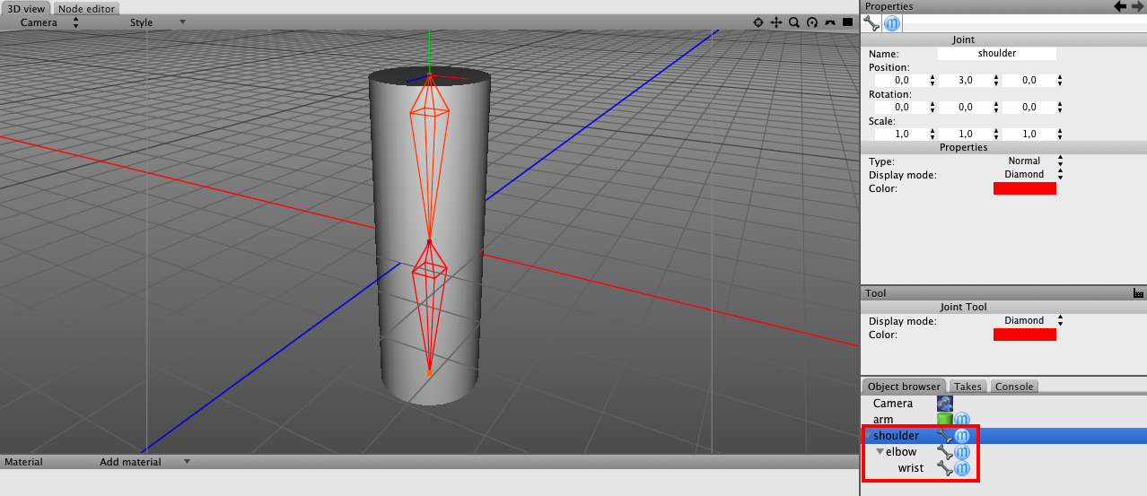Click the material tag on arm object
1147x496 pixels.
tap(962, 420)
